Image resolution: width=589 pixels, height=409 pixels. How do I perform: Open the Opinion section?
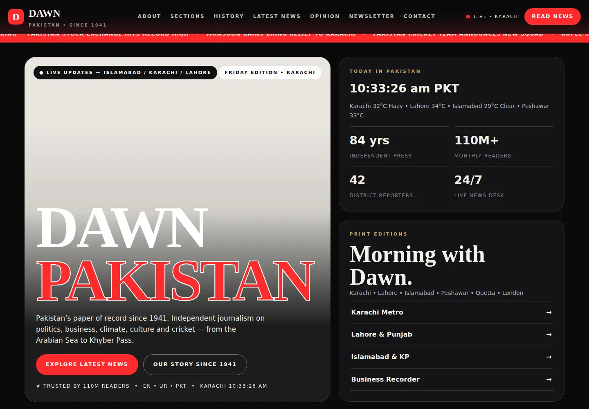[x=325, y=16]
